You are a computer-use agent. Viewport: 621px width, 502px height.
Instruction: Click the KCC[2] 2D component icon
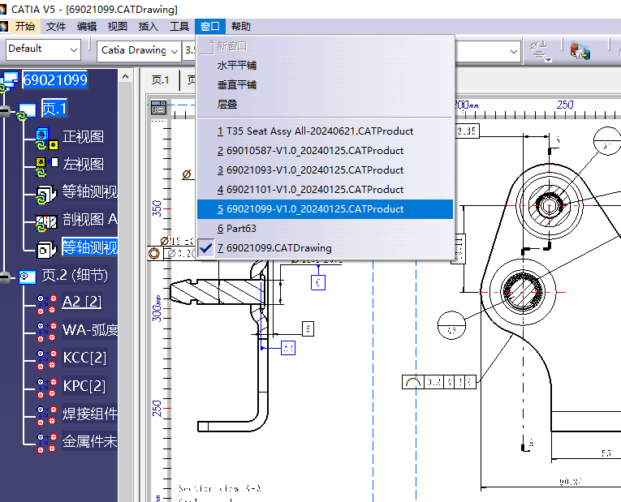(x=46, y=359)
